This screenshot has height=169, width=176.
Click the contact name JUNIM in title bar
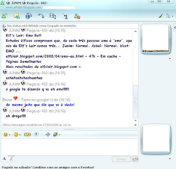pyautogui.click(x=16, y=3)
